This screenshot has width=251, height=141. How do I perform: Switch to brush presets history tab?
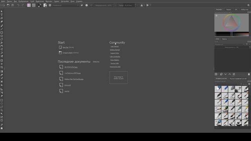click(238, 79)
